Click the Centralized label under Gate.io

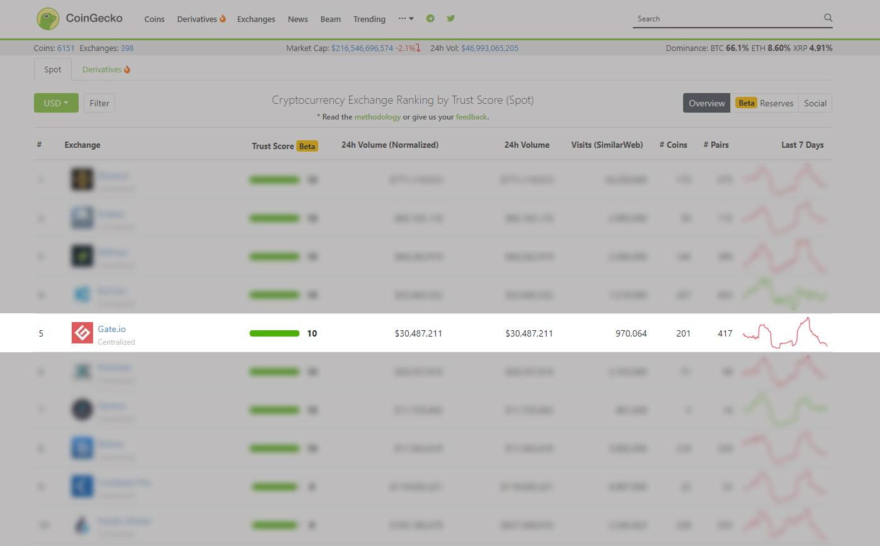point(116,342)
